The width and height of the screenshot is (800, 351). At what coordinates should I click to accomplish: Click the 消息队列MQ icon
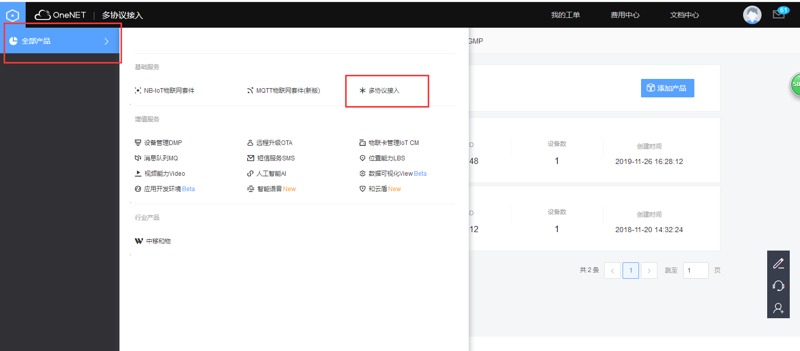tap(137, 158)
